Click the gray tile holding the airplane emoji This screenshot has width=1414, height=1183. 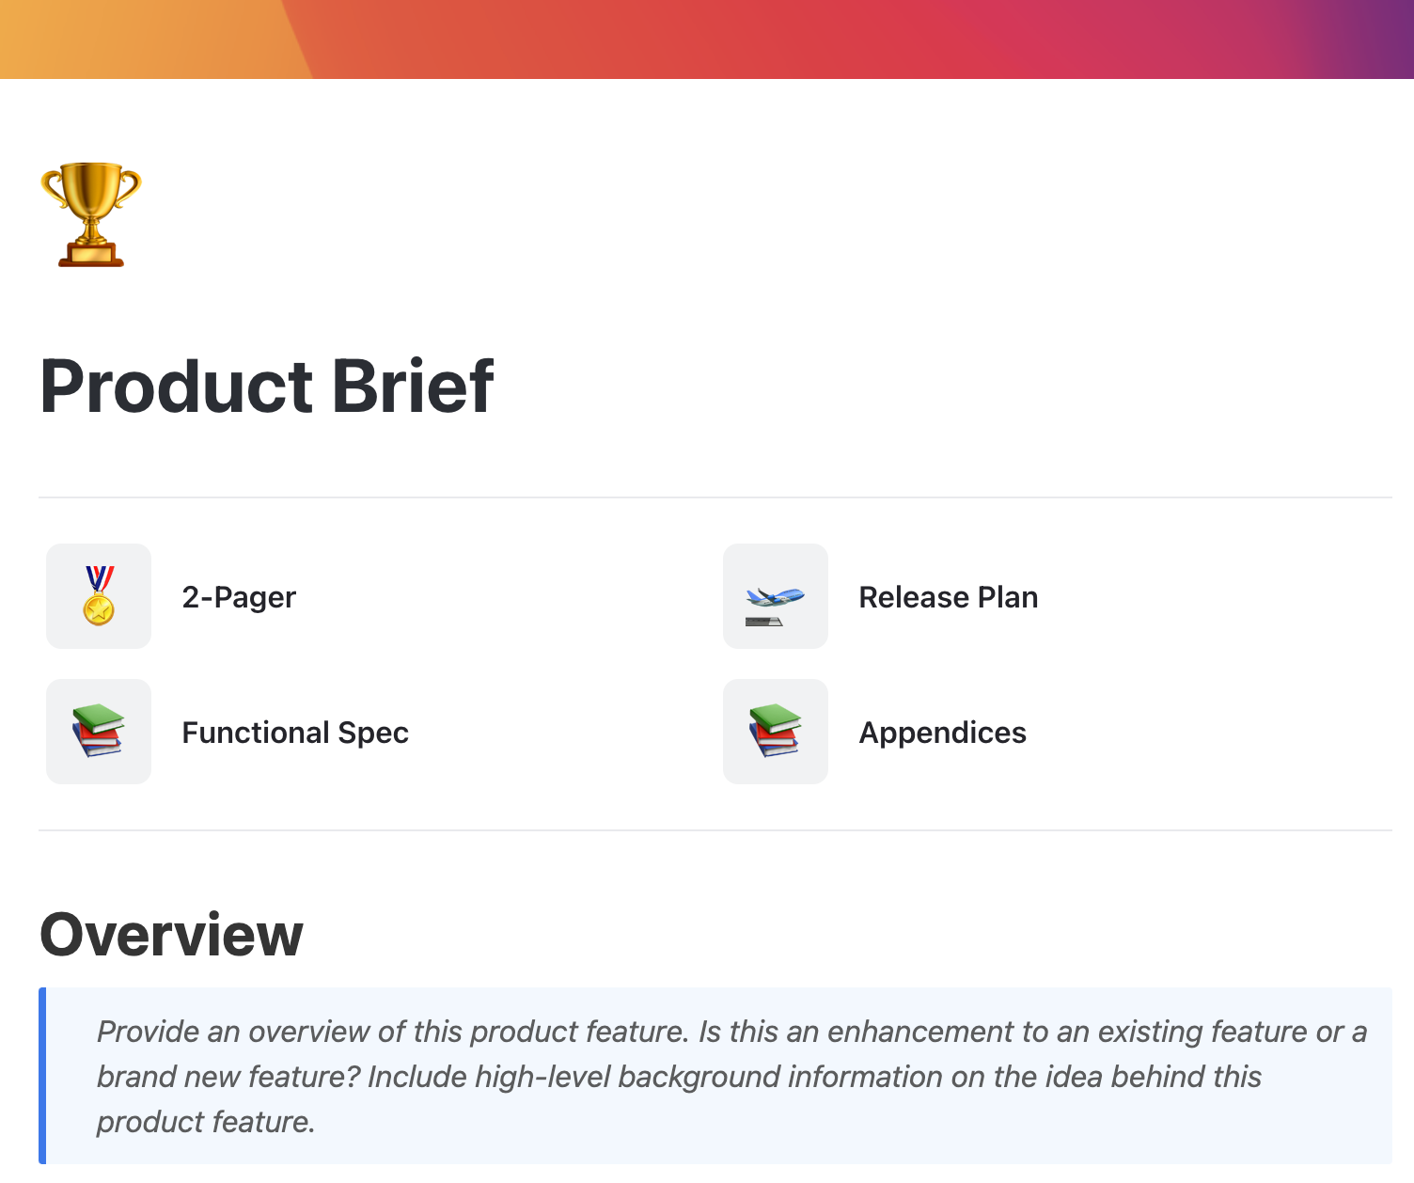(x=775, y=595)
